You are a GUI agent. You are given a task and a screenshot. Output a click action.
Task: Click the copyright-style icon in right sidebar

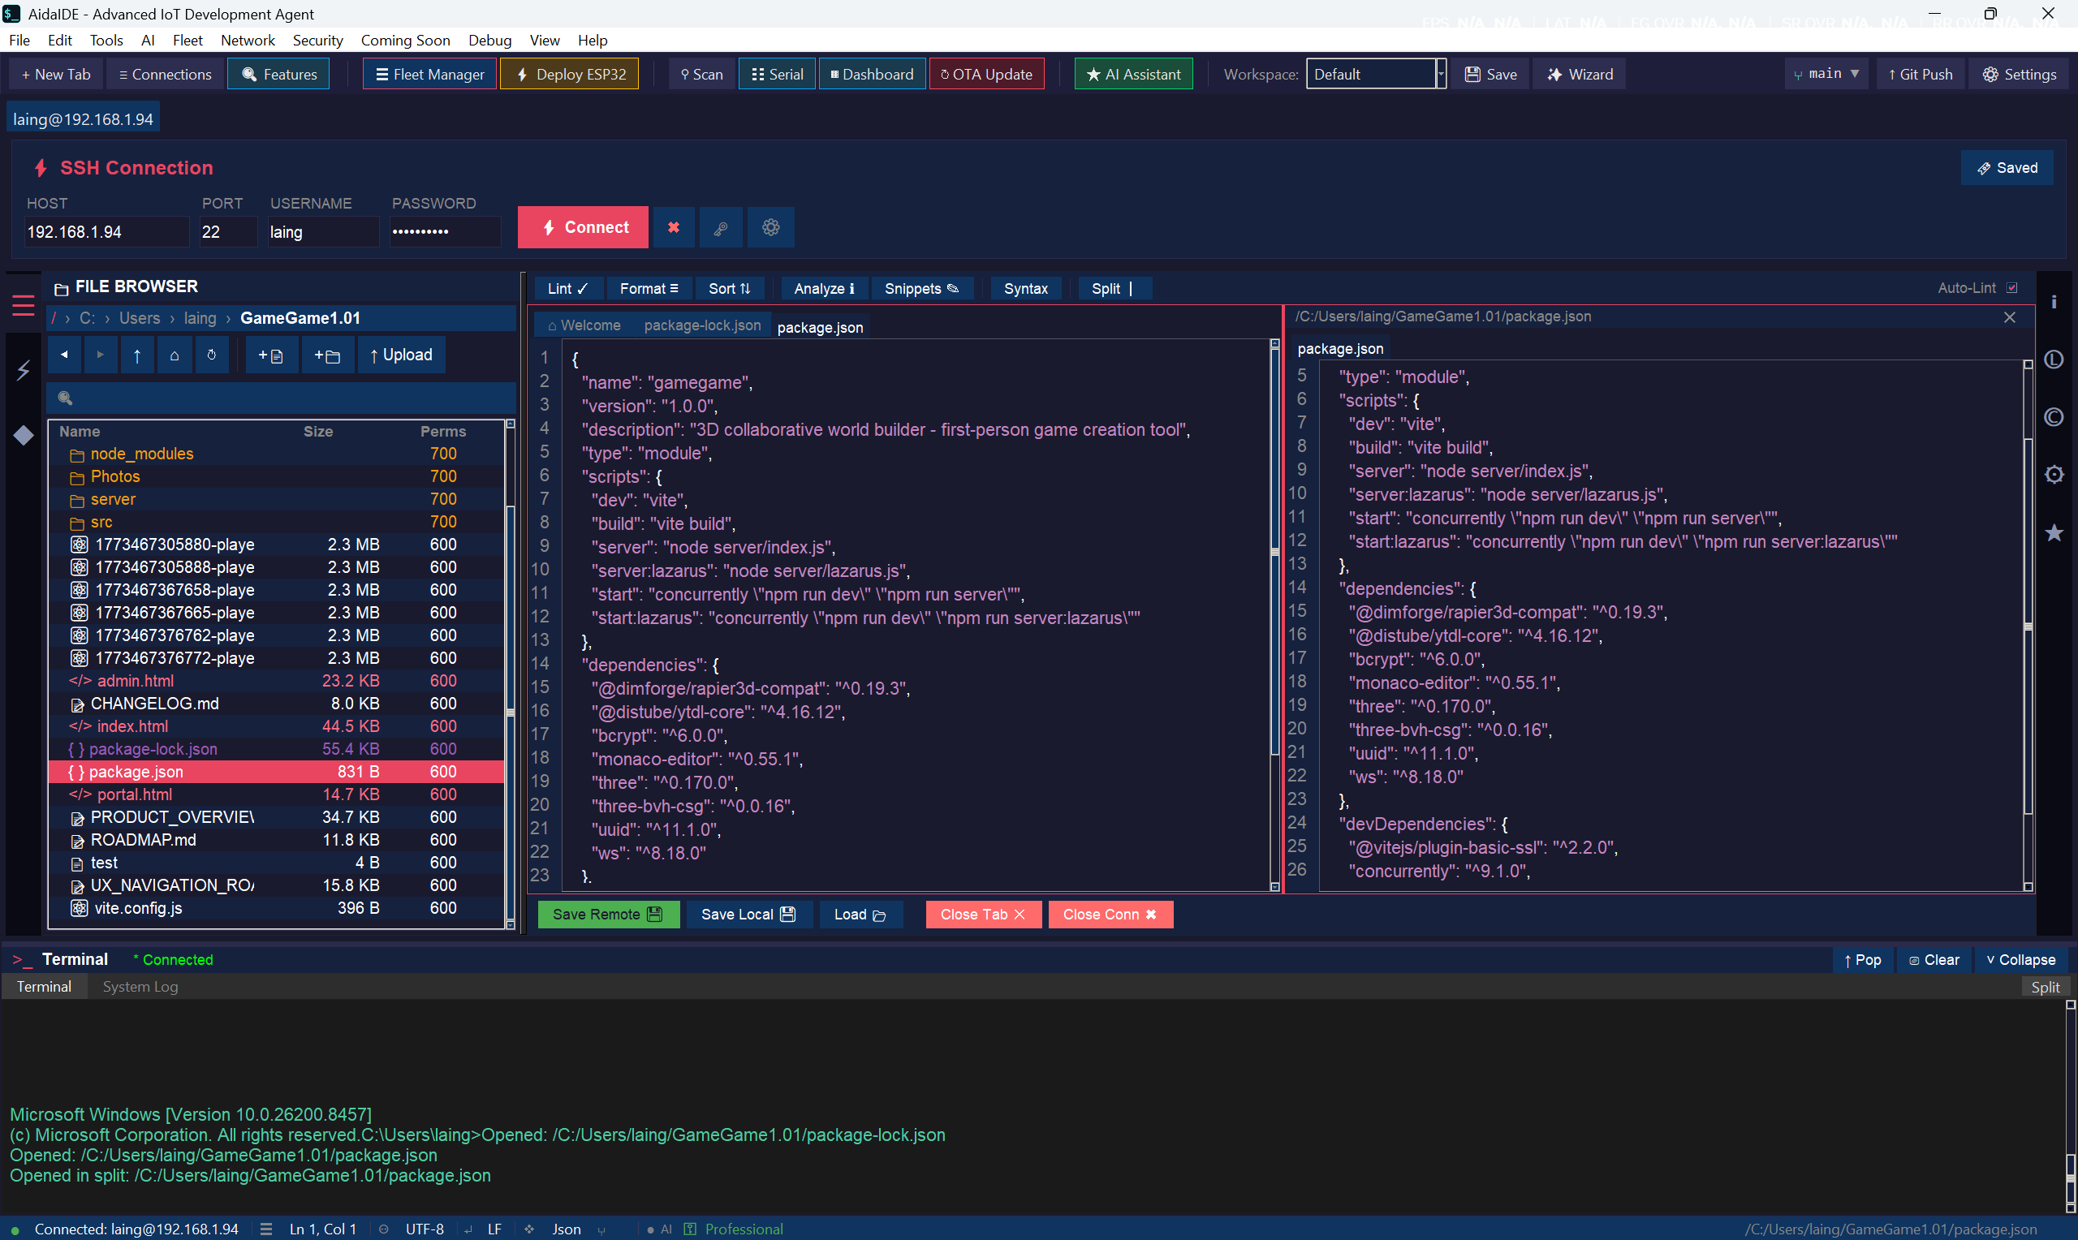coord(2054,417)
